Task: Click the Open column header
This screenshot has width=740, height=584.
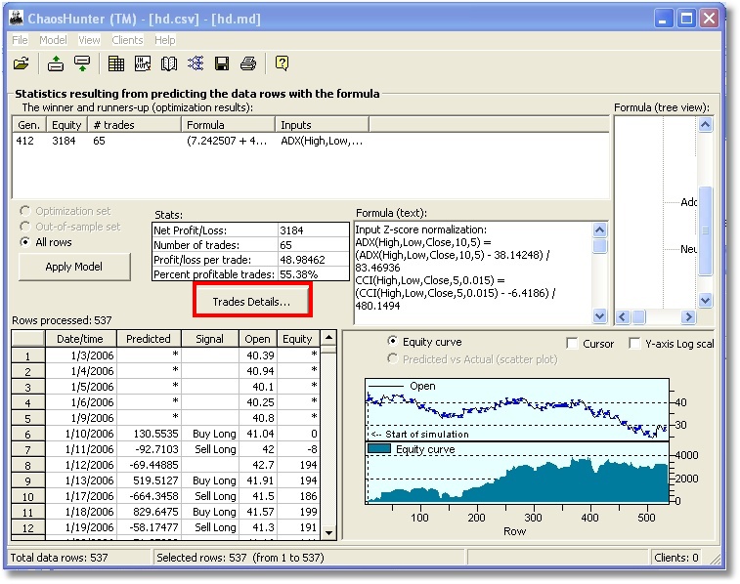Action: click(x=258, y=339)
